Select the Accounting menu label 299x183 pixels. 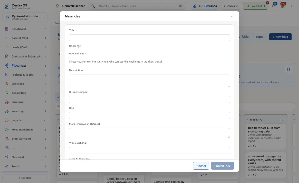coord(19,93)
